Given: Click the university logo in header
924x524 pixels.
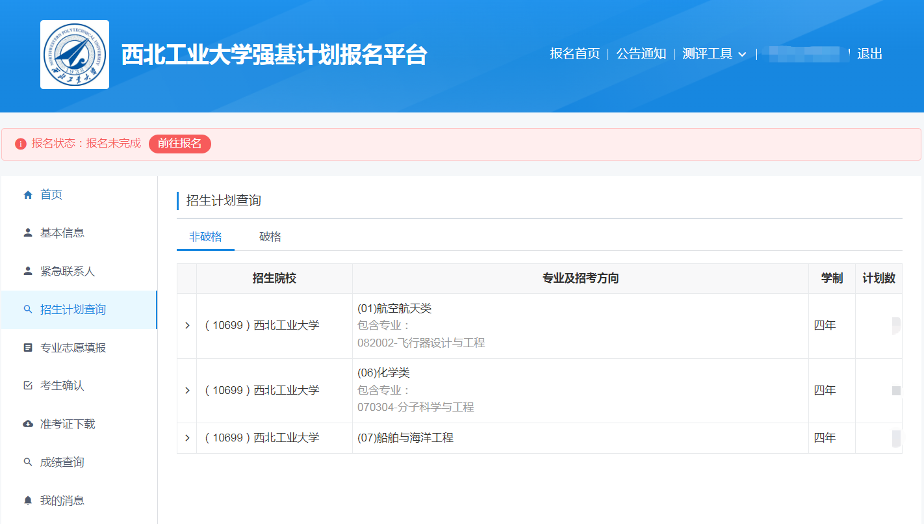Looking at the screenshot, I should [75, 55].
